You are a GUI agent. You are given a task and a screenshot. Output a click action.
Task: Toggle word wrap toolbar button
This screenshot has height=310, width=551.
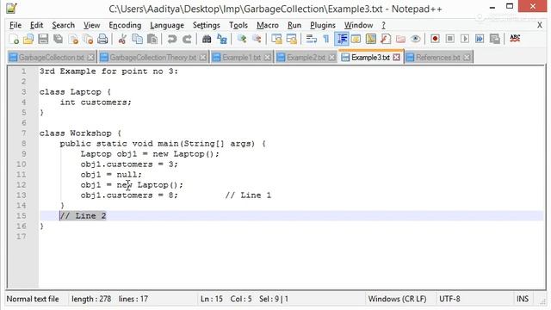[311, 39]
